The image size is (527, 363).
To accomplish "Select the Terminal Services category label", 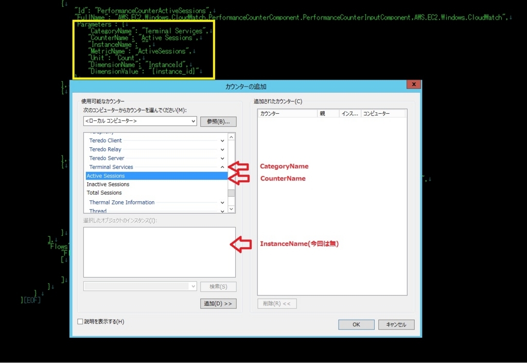I will (111, 167).
